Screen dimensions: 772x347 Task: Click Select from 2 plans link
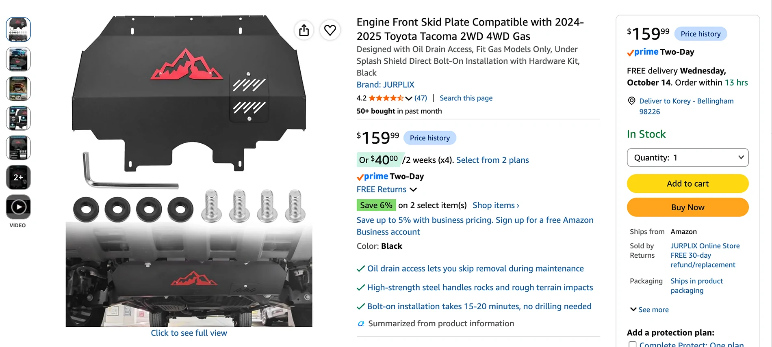(492, 160)
